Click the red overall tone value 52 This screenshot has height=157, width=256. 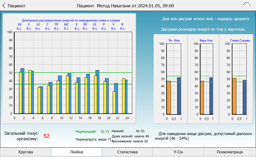pyautogui.click(x=46, y=136)
